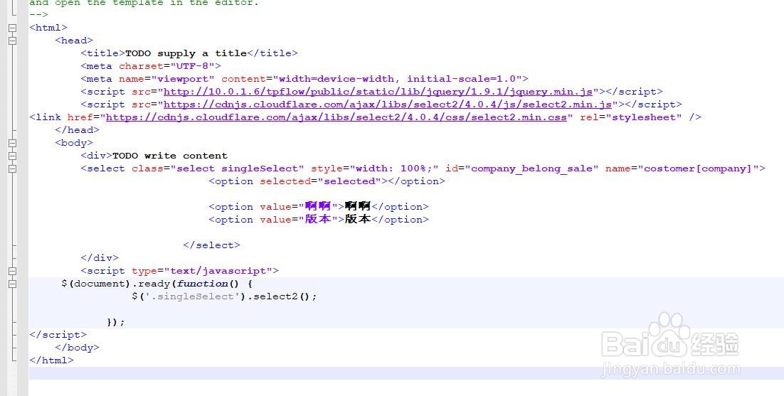Click the option value "版本" line
The height and width of the screenshot is (396, 784).
coord(319,220)
